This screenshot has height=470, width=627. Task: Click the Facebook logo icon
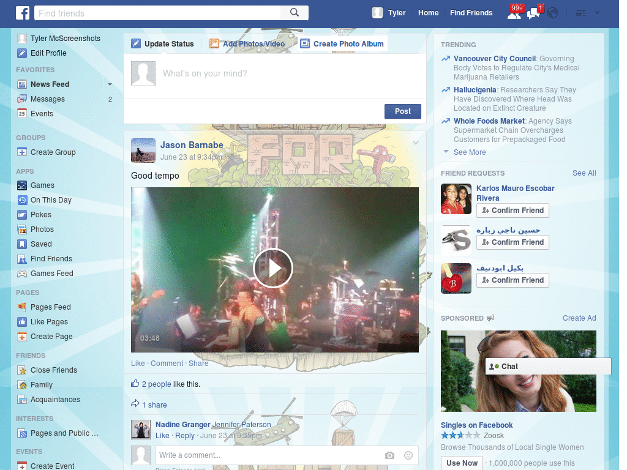(23, 13)
